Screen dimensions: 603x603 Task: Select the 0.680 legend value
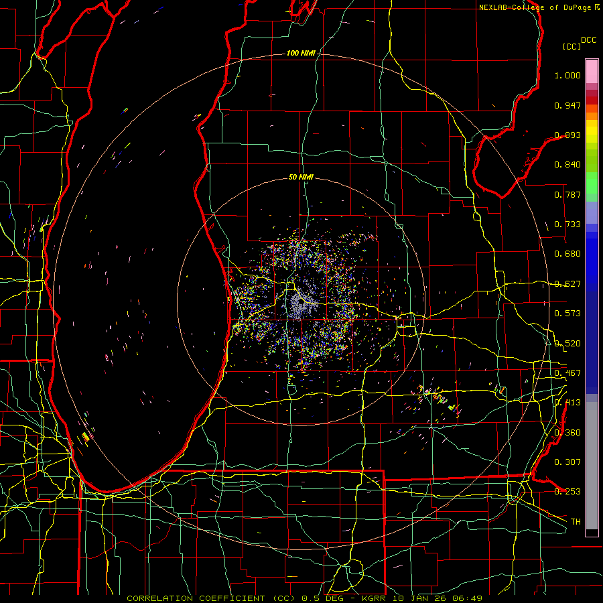[x=567, y=254]
